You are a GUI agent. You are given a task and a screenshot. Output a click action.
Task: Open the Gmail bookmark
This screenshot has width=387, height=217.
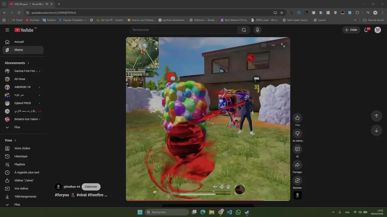[x=17, y=20]
